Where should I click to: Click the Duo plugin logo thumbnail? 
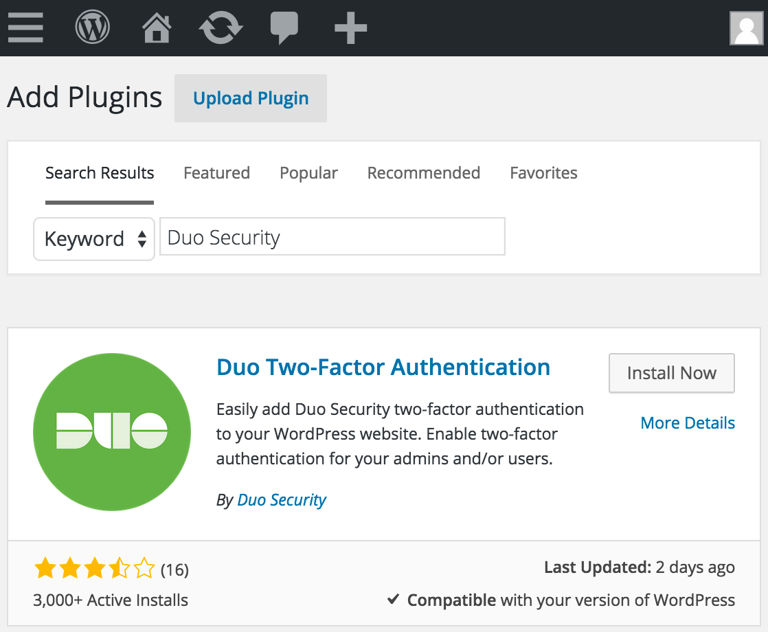112,431
